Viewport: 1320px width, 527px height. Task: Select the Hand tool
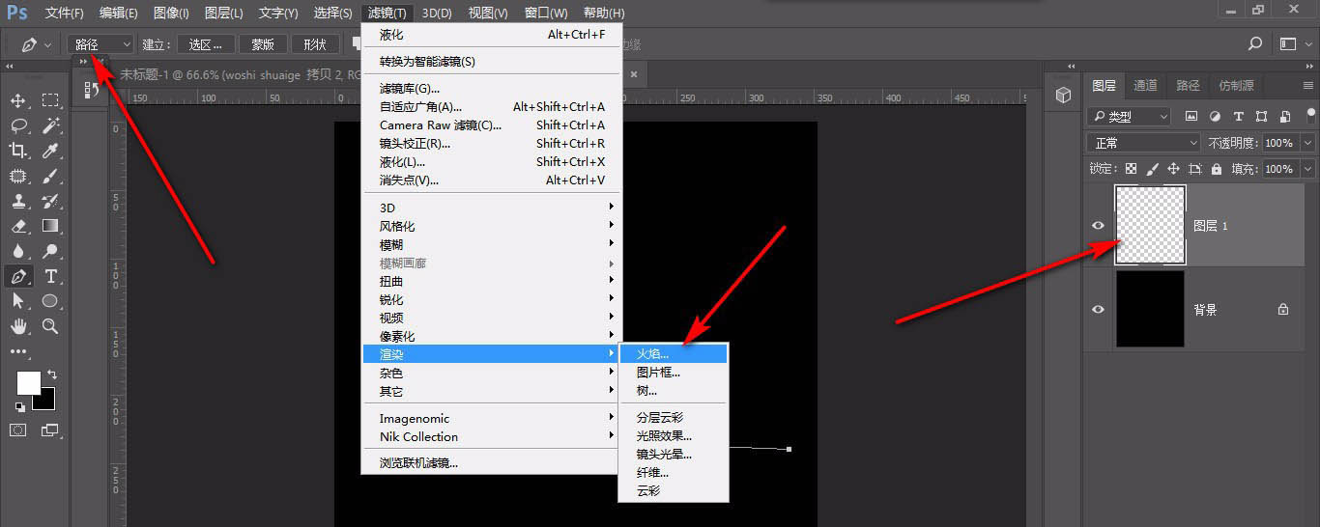[17, 326]
